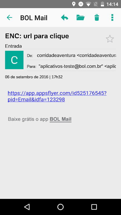This screenshot has height=215, width=121.
Task: Follow the BOL Mail download link
Action: tap(60, 119)
